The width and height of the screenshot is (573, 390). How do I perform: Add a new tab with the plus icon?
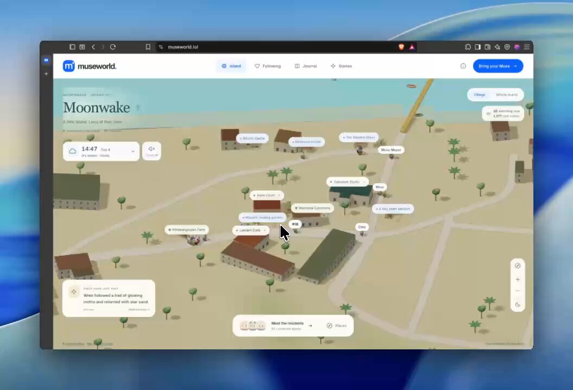[x=46, y=74]
